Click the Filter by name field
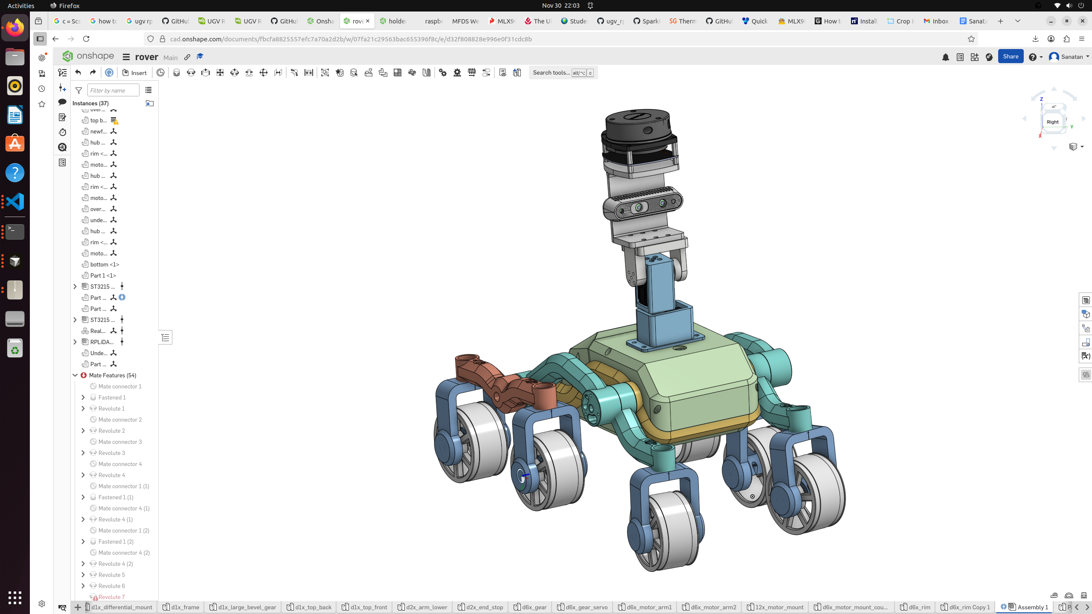This screenshot has height=614, width=1092. (x=113, y=90)
